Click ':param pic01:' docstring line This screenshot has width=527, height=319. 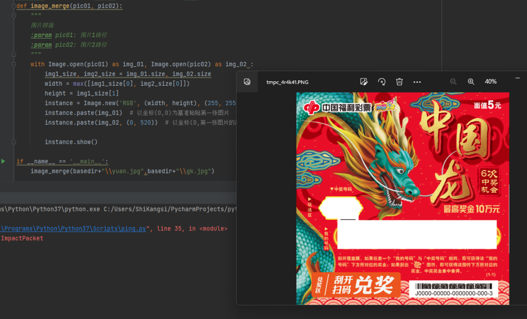click(x=69, y=35)
